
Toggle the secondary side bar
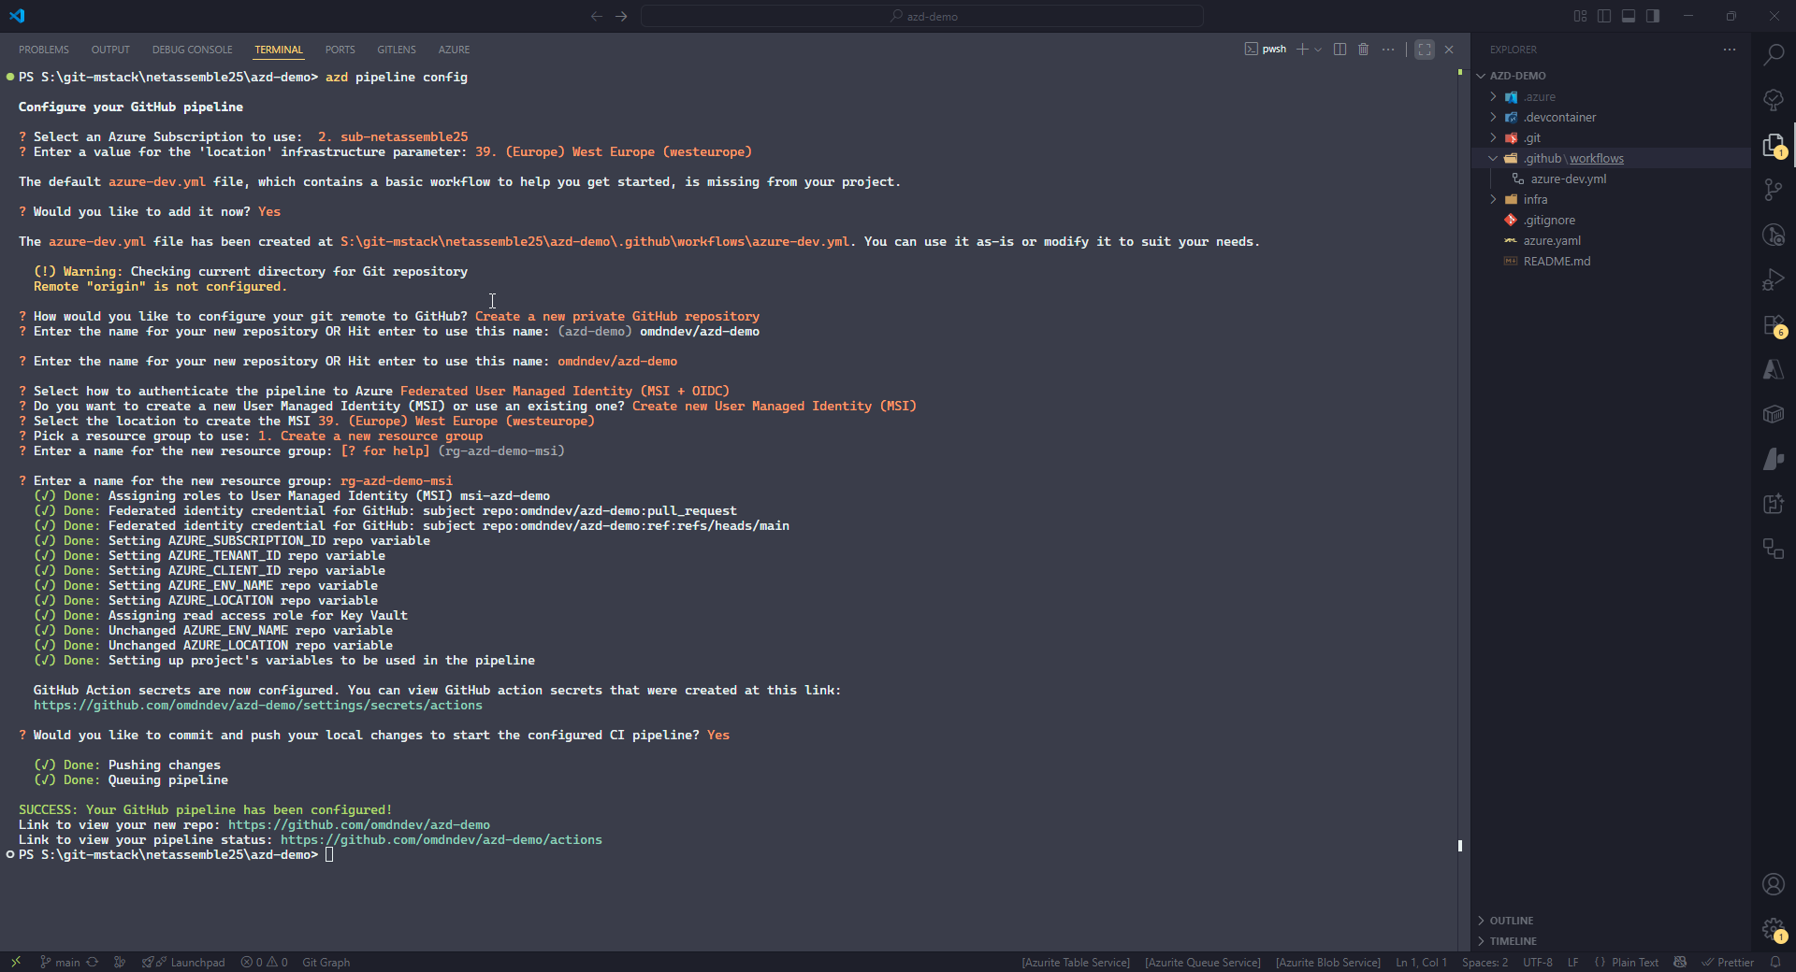tap(1652, 16)
